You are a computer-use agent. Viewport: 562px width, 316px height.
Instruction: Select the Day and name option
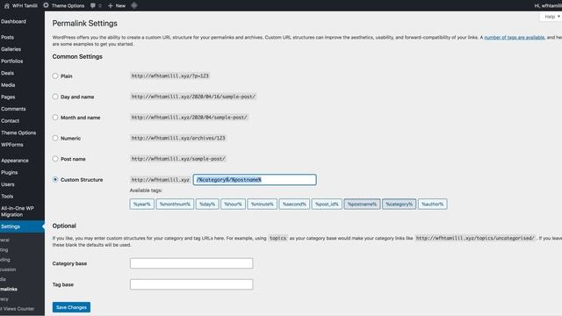[x=55, y=97]
